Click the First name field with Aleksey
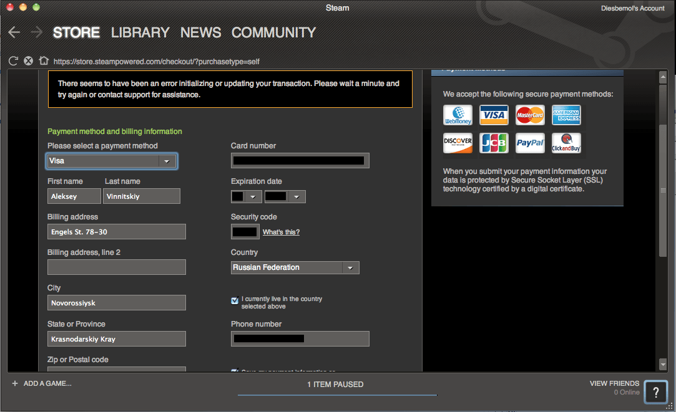Image resolution: width=676 pixels, height=412 pixels. click(x=74, y=196)
